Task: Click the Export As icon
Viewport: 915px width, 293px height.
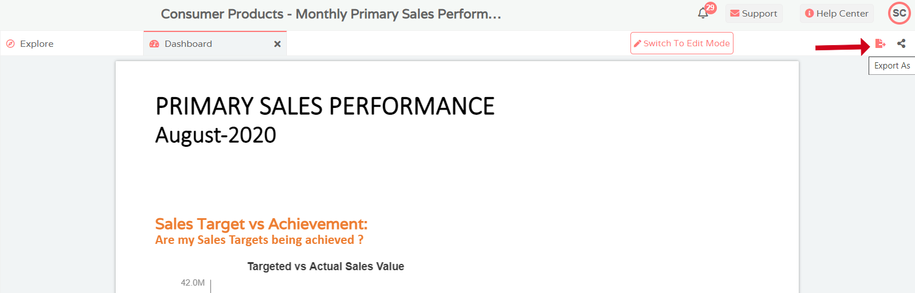Action: [x=881, y=43]
